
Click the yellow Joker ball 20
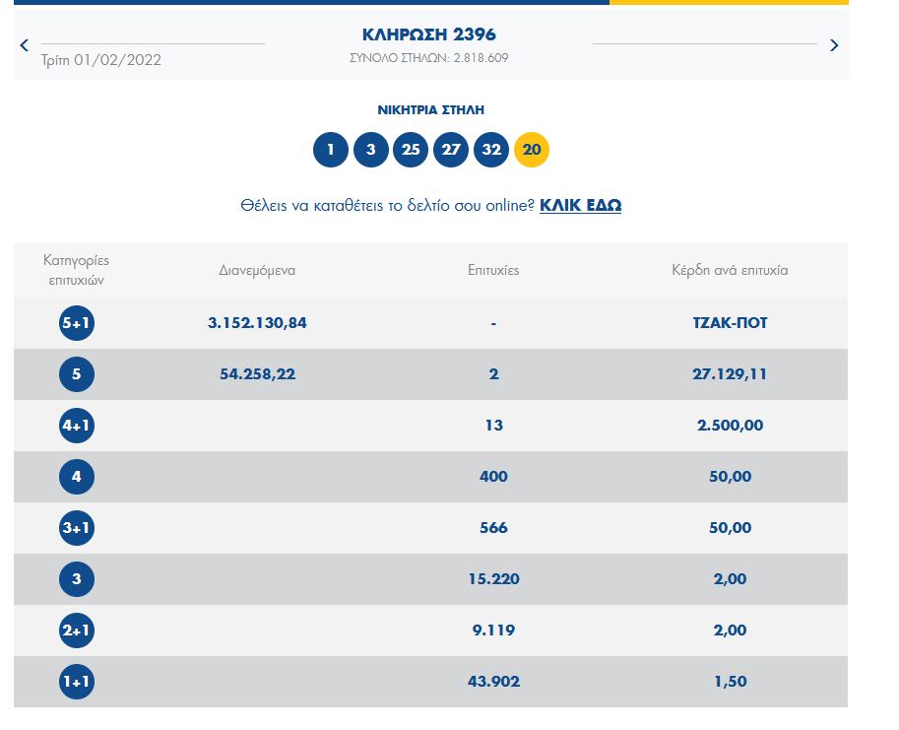coord(532,150)
